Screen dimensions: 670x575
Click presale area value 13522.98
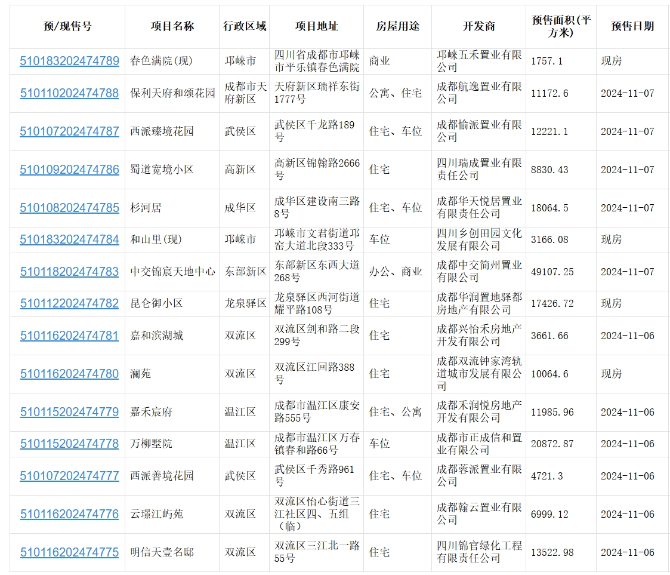point(552,553)
